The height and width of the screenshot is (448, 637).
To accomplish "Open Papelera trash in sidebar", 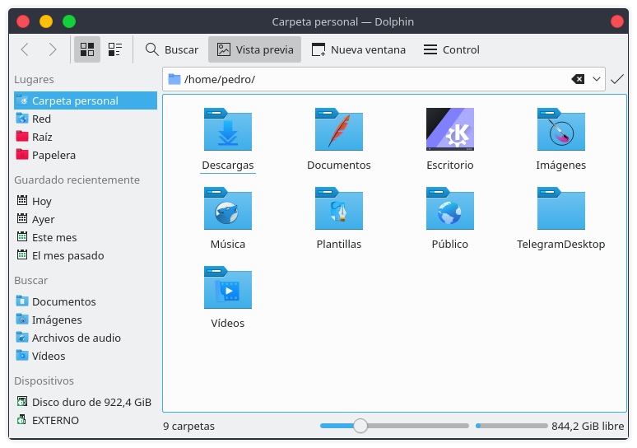I will (x=86, y=155).
